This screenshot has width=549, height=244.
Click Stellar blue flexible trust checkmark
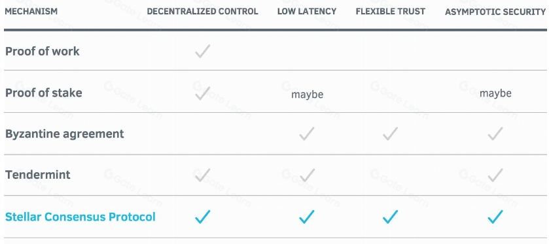click(390, 217)
